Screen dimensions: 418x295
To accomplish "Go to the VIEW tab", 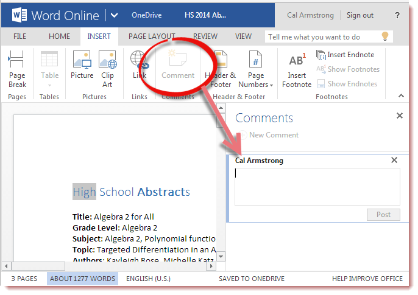I will pyautogui.click(x=243, y=36).
